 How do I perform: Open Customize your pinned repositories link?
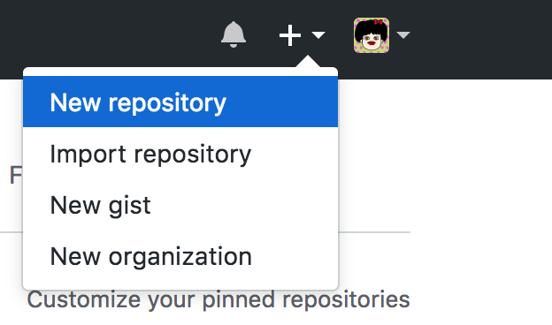[x=218, y=299]
